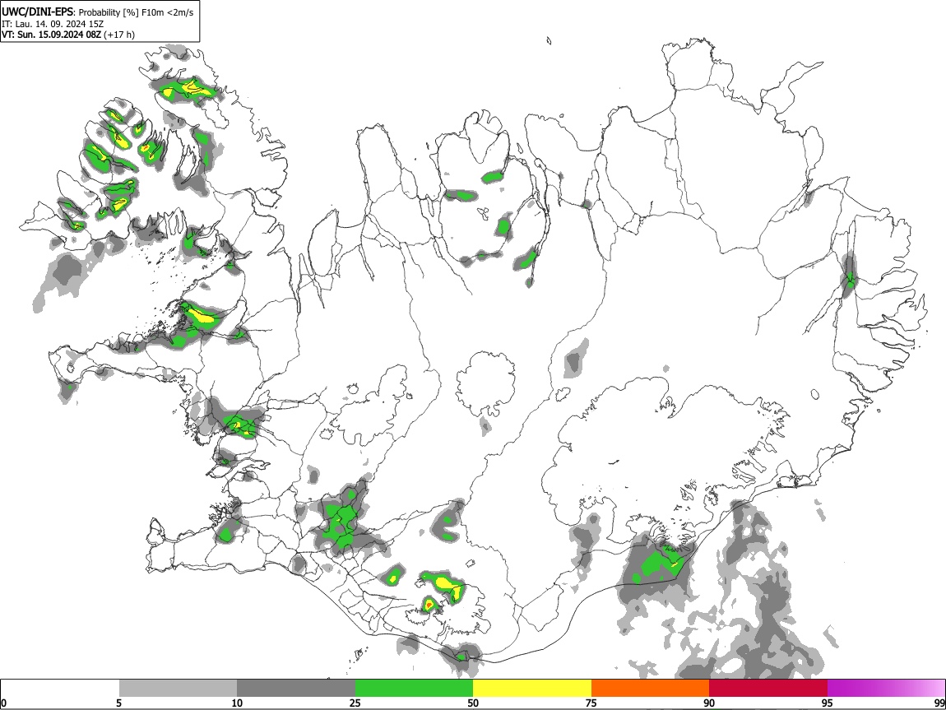Click the legend value '95'
946x710 pixels.
[x=828, y=703]
